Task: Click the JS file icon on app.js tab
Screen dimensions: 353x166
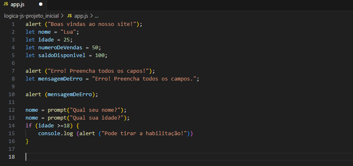Action: point(6,4)
